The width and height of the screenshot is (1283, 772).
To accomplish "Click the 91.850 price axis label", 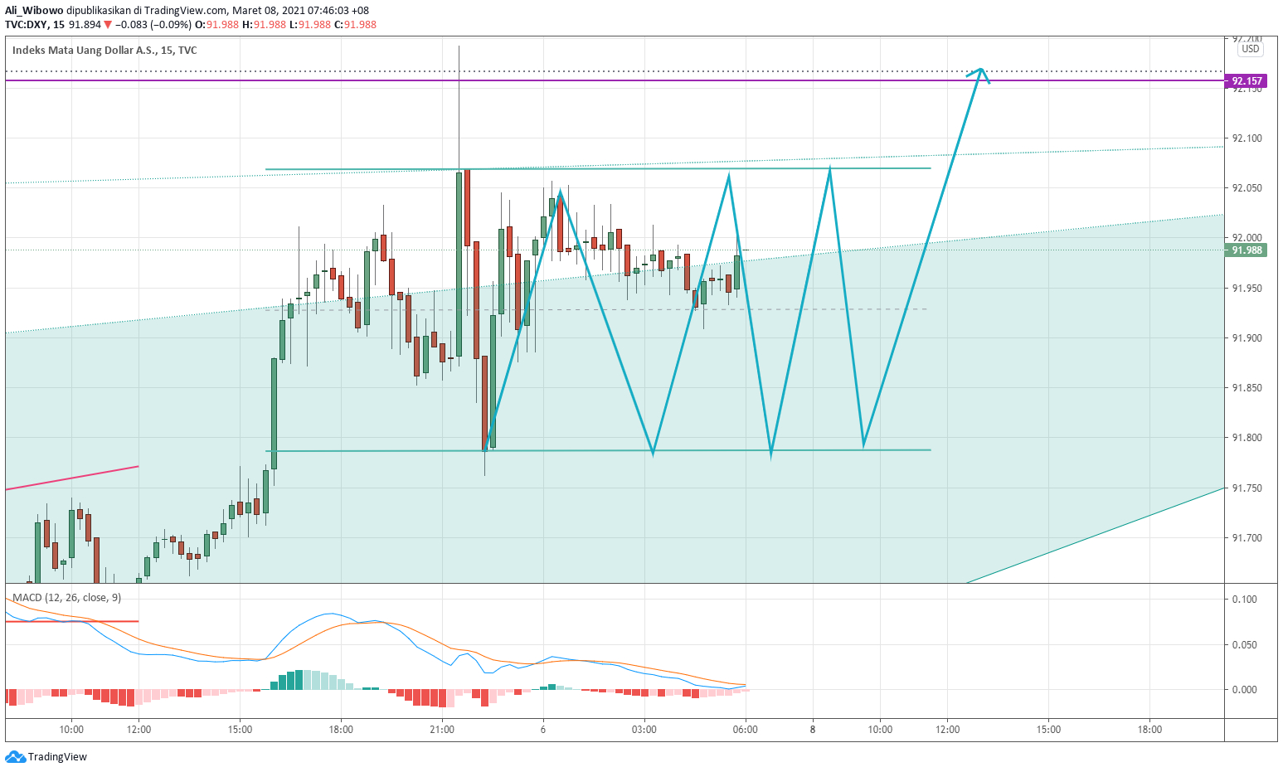I will click(1247, 388).
